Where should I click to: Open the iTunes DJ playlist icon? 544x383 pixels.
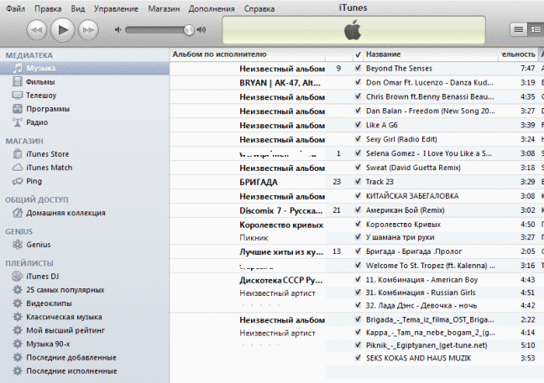click(x=18, y=277)
